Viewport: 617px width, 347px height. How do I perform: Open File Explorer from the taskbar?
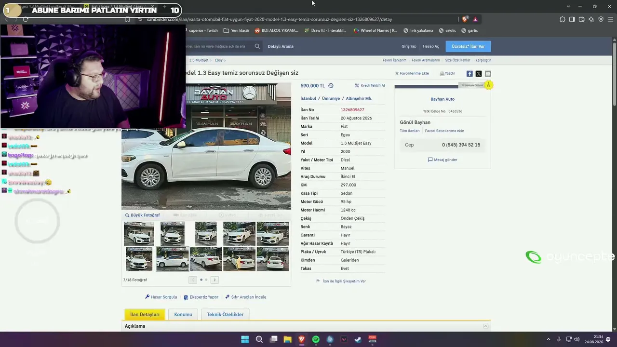287,339
